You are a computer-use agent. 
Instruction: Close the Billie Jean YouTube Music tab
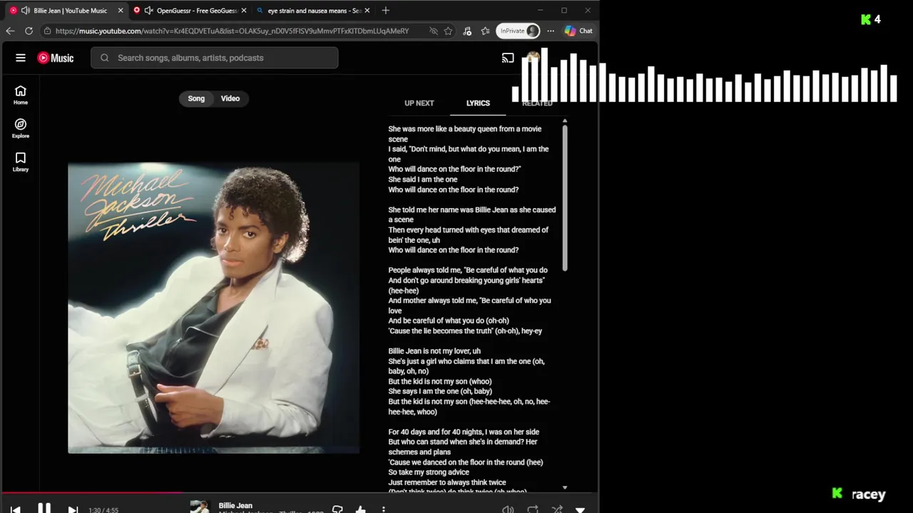point(120,11)
